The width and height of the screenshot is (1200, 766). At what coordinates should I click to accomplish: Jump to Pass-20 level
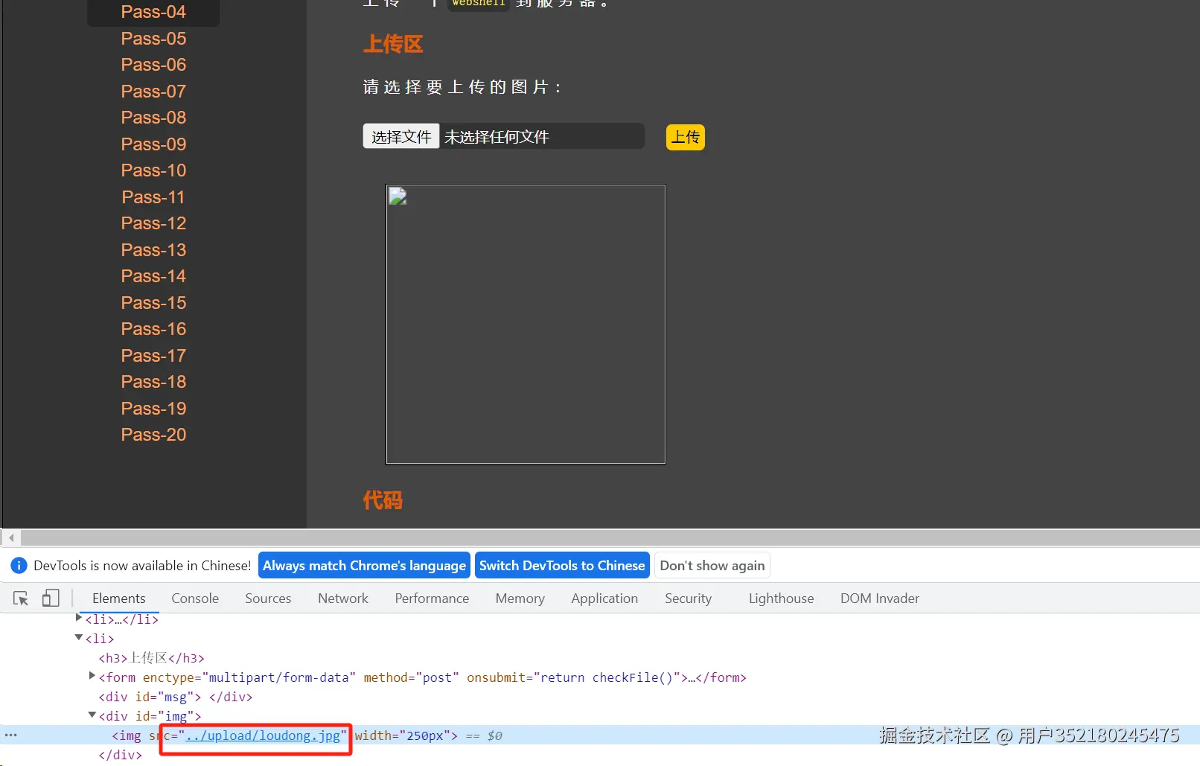(153, 435)
